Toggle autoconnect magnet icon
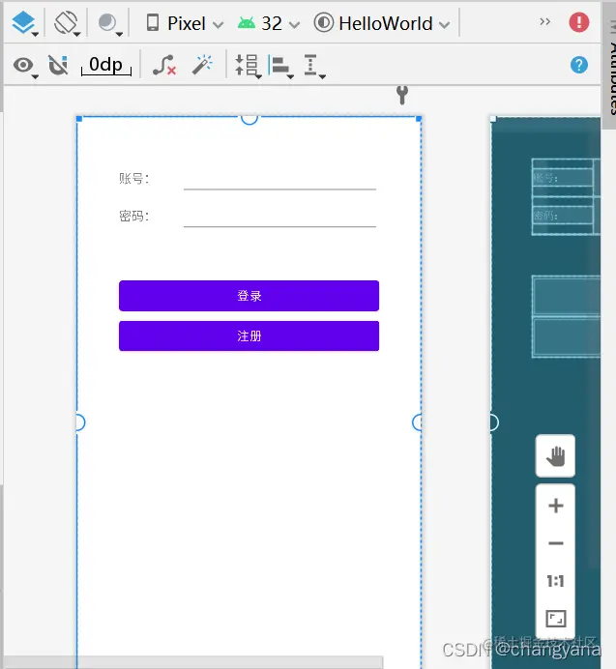This screenshot has height=669, width=616. point(58,66)
